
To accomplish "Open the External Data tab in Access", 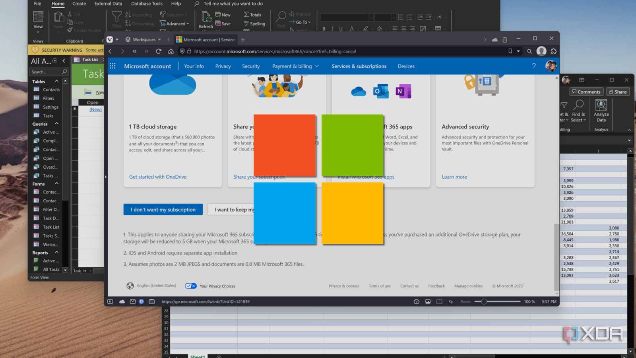I will (108, 4).
